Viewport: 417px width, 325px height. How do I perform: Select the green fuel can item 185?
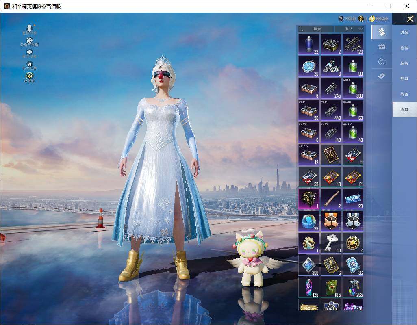pyautogui.click(x=331, y=287)
